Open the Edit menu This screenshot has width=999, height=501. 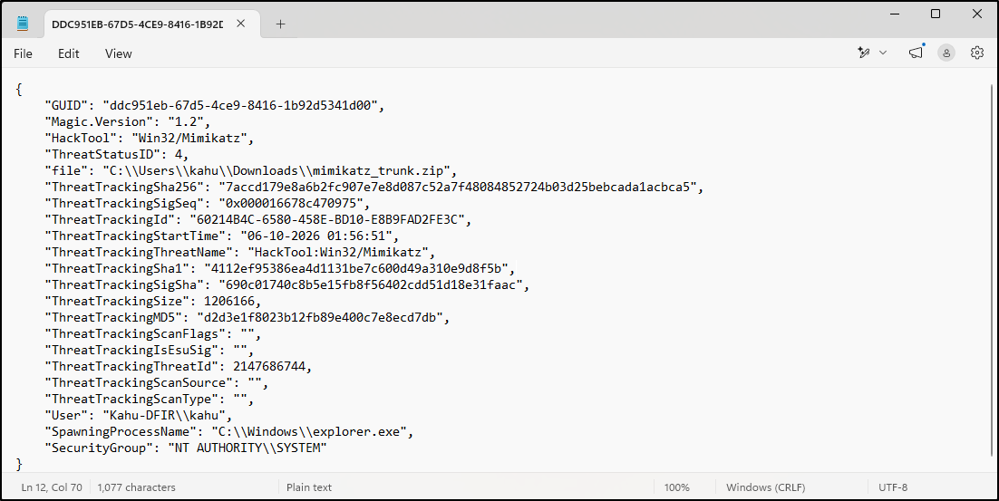[68, 53]
